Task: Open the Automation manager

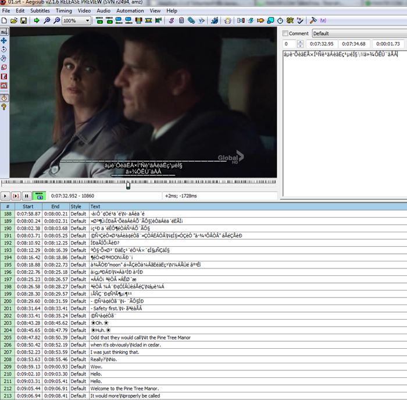Action: click(215, 20)
